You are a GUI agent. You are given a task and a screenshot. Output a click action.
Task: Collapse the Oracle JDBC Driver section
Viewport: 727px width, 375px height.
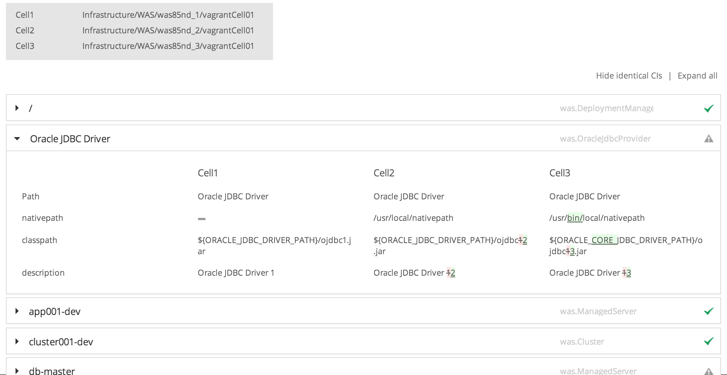[x=17, y=139]
